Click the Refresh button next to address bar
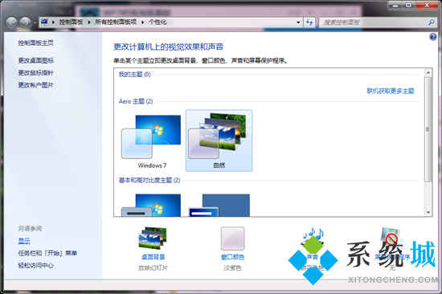Image resolution: width=442 pixels, height=294 pixels. pyautogui.click(x=309, y=22)
